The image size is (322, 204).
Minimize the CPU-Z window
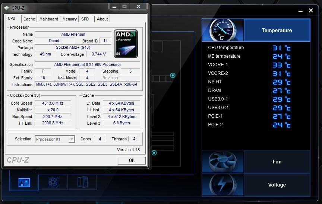pos(114,7)
